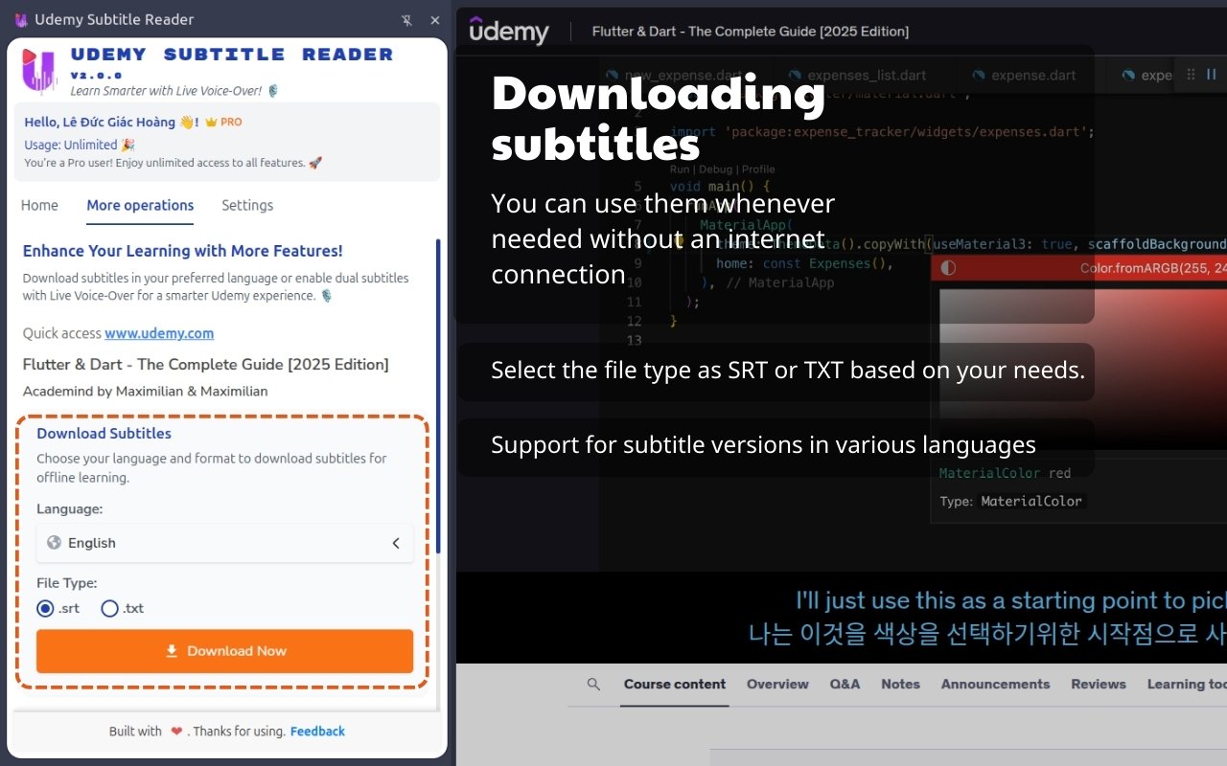This screenshot has height=766, width=1227.
Task: Pick a shade in the red color gradient box
Action: point(1083,369)
